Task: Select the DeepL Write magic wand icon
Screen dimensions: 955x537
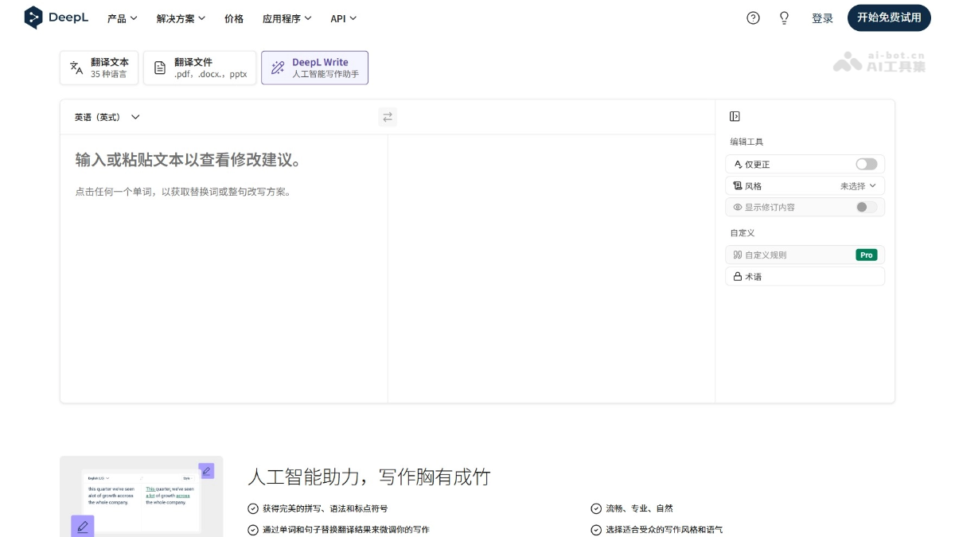Action: tap(277, 67)
